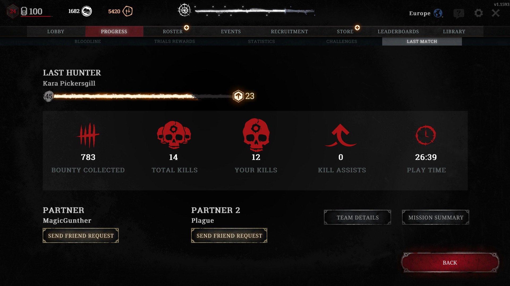Click the upgrade points hexagon icon

click(x=238, y=96)
